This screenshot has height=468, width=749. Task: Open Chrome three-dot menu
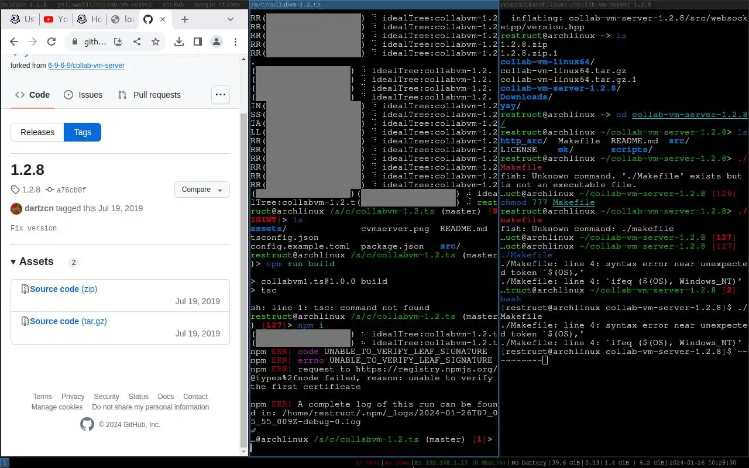(234, 42)
